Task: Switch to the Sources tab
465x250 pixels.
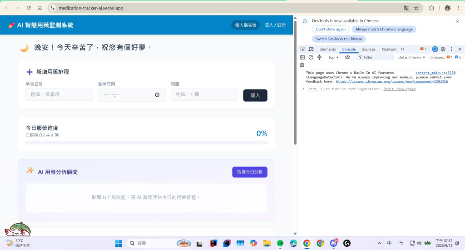Action: [369, 49]
